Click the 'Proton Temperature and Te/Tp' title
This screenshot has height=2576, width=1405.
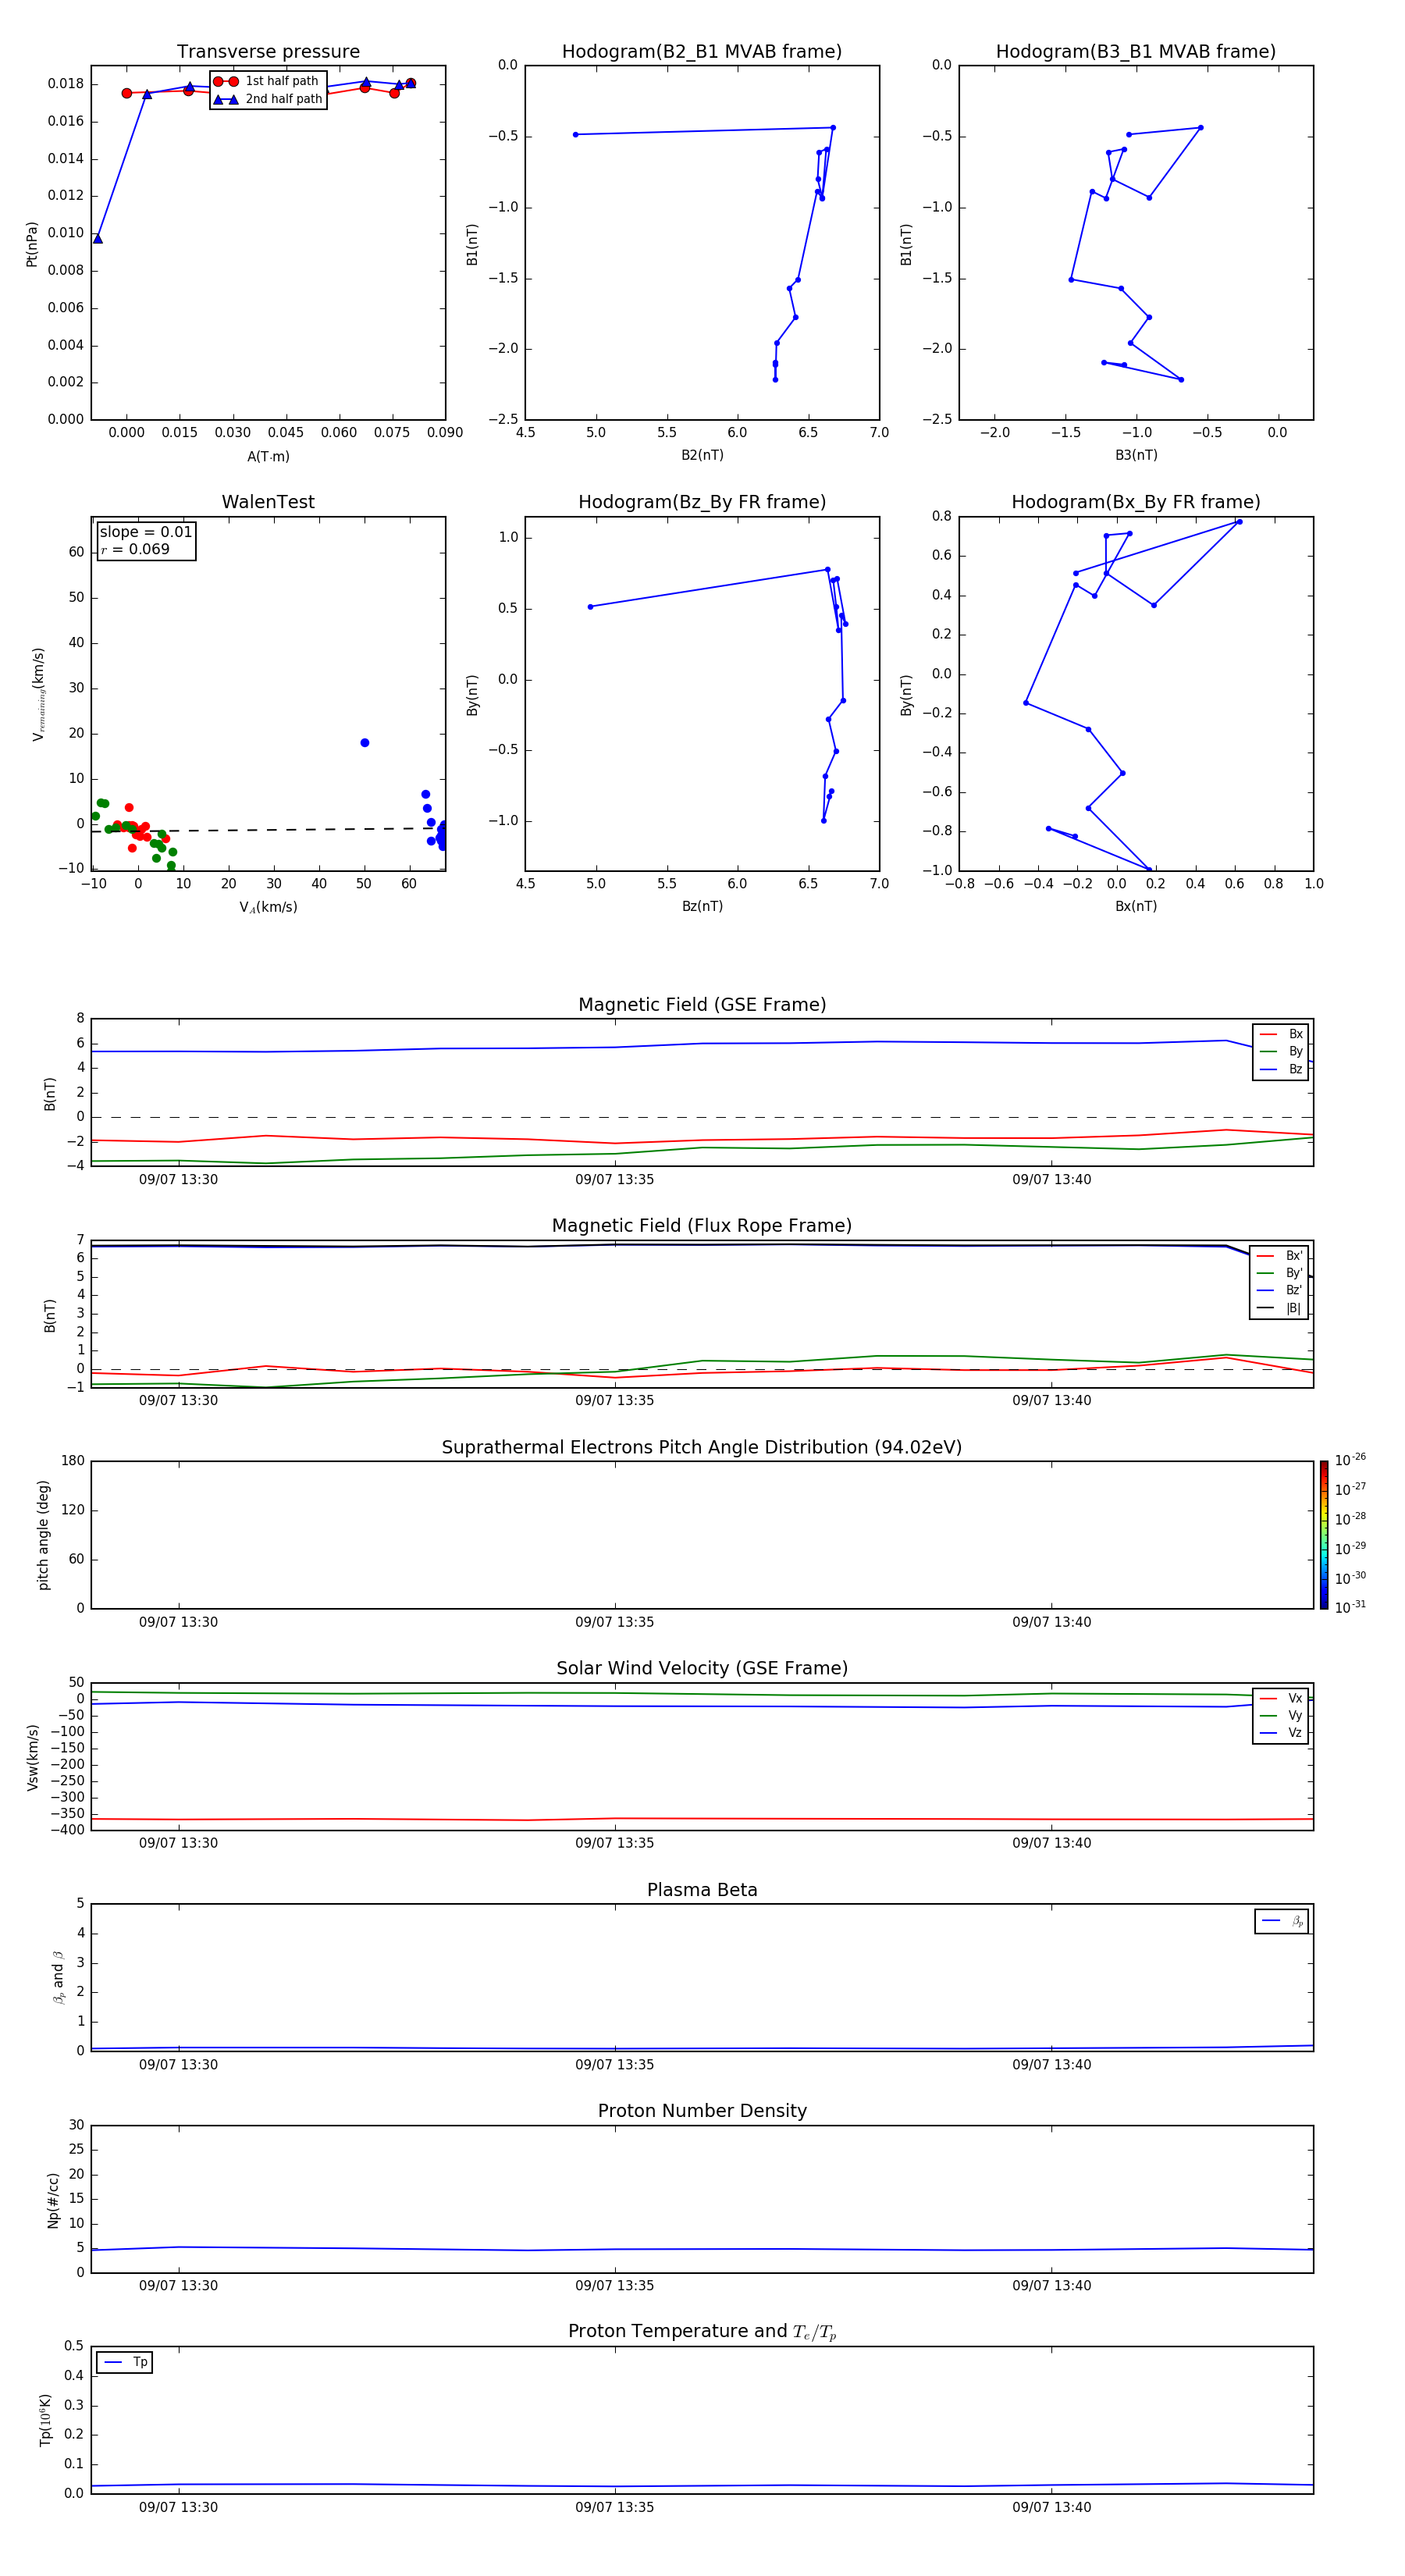click(702, 2332)
